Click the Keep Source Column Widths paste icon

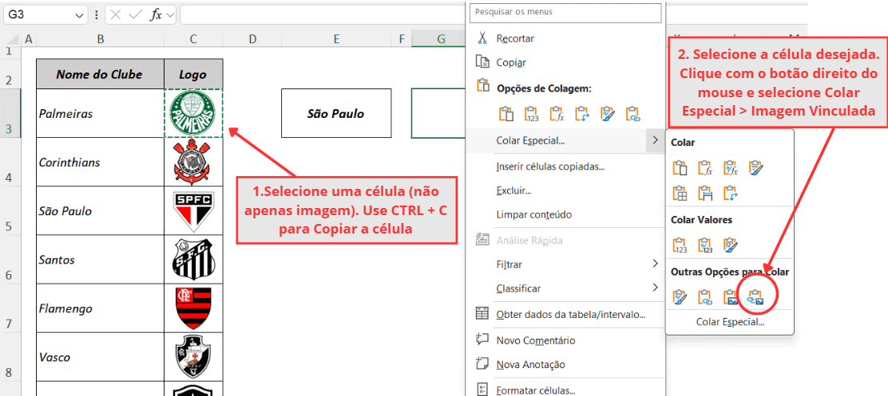coord(705,192)
